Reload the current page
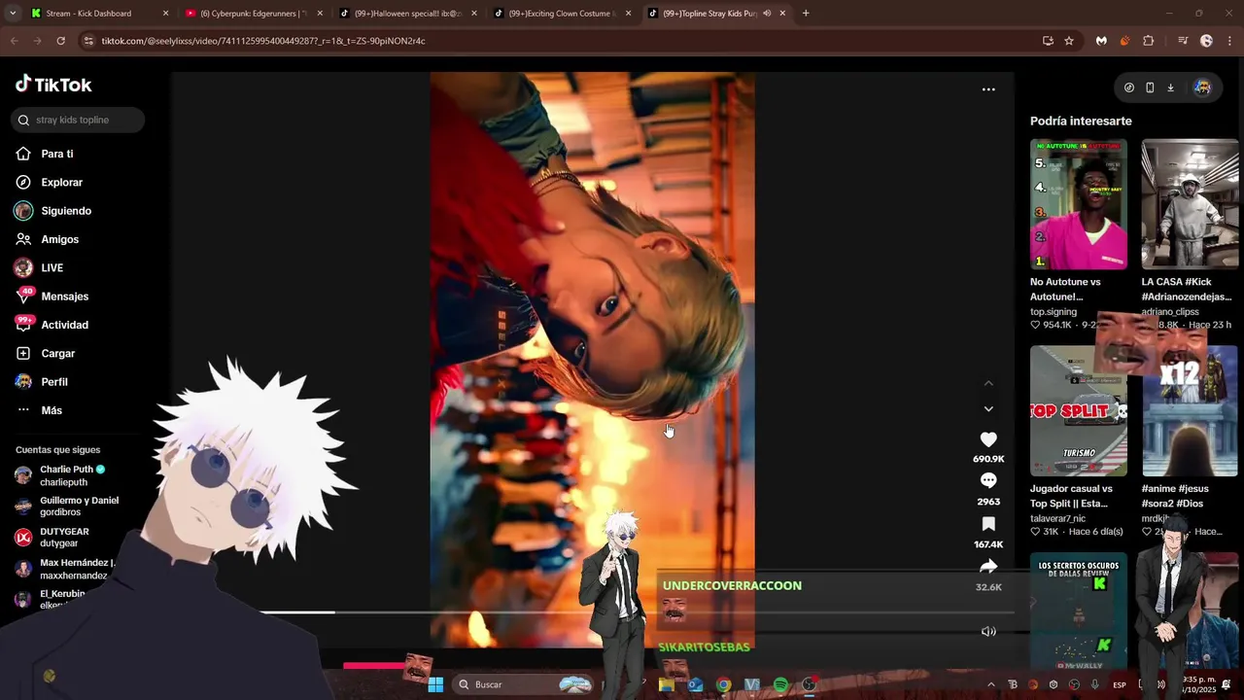Viewport: 1244px width, 700px height. (x=60, y=41)
